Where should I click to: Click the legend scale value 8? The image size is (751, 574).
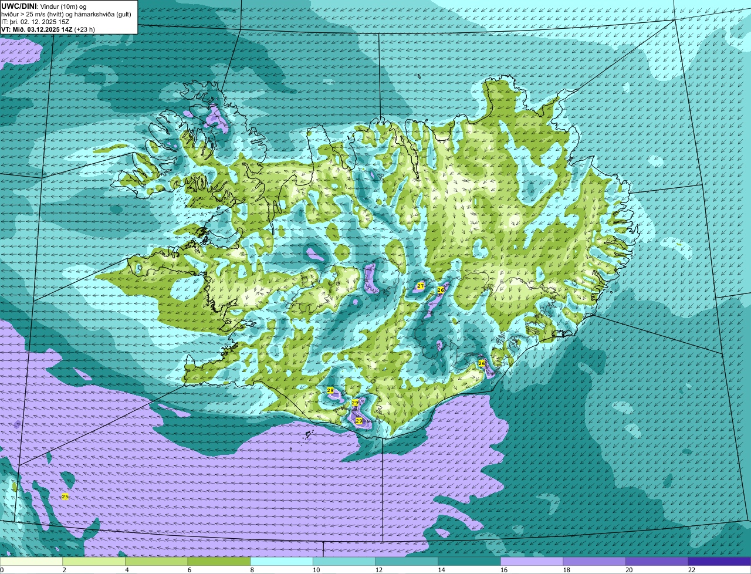tap(252, 570)
